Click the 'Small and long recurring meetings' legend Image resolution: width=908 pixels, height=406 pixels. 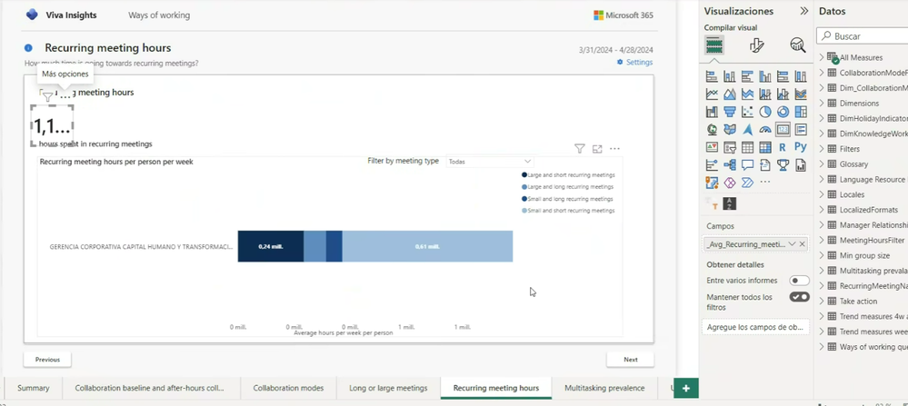(x=567, y=199)
